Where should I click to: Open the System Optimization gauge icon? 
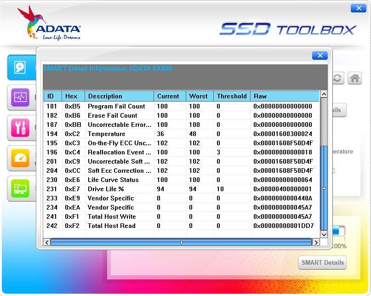click(x=21, y=158)
